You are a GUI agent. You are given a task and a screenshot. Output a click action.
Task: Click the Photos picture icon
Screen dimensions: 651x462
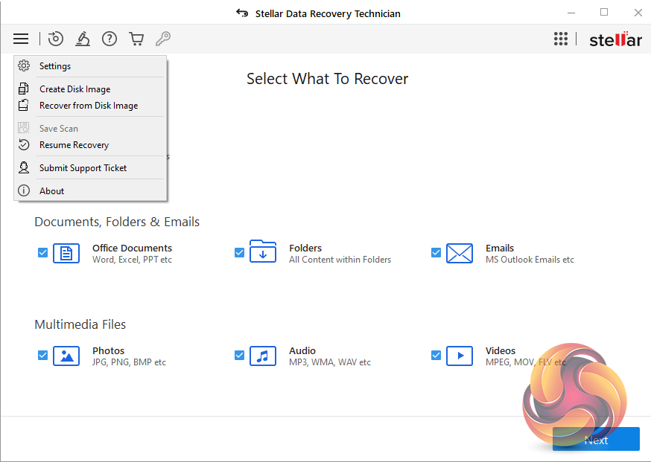point(66,356)
